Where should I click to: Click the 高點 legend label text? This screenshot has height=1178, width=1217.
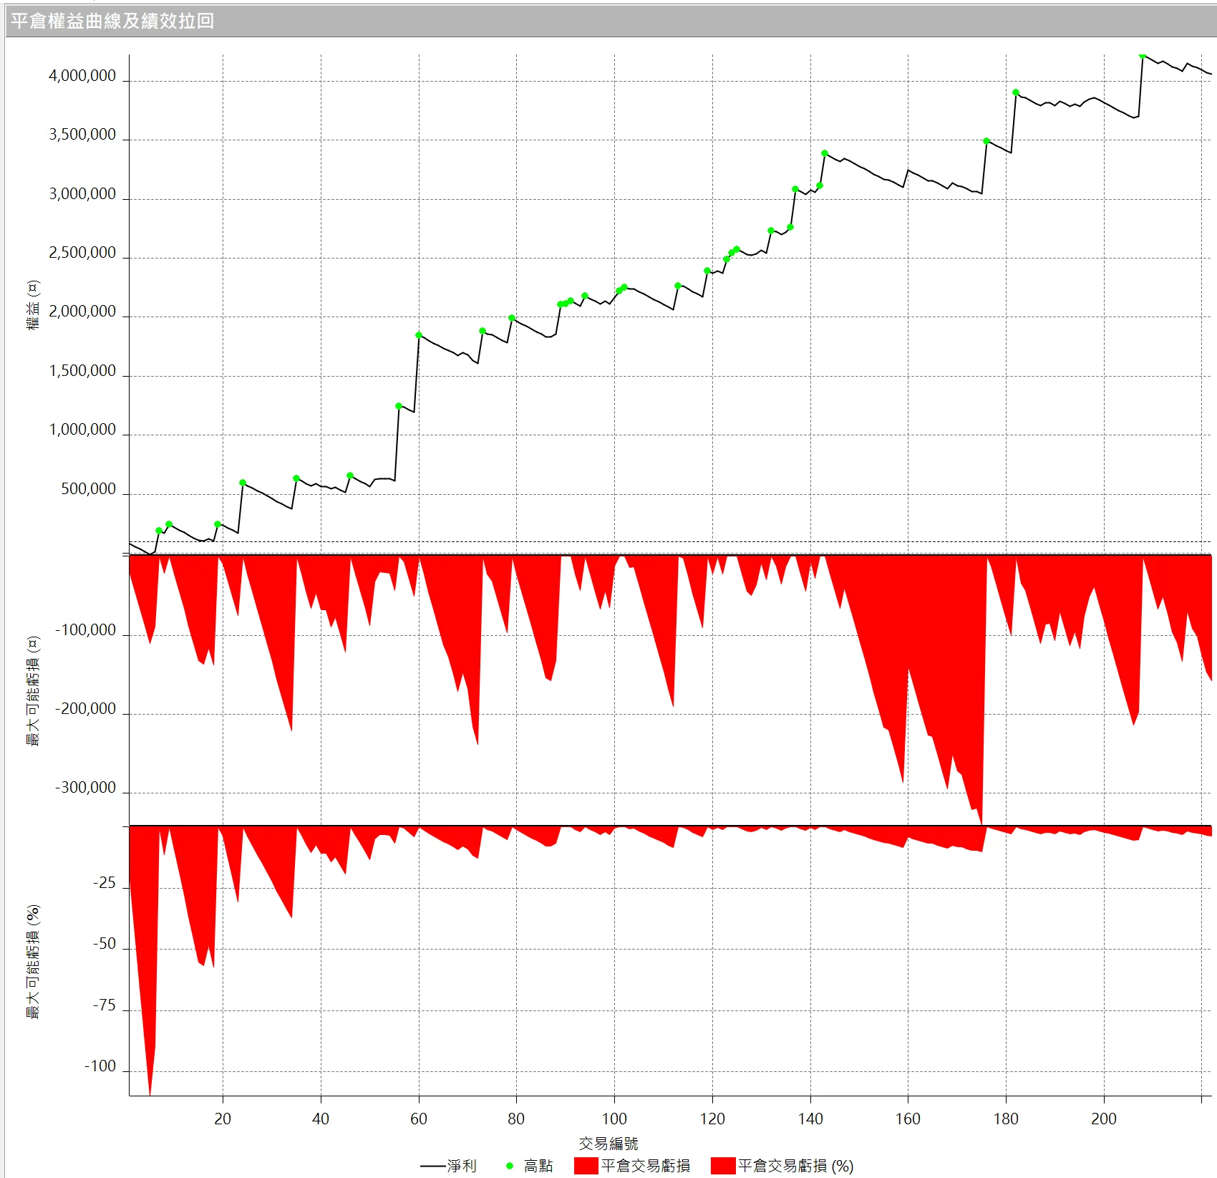click(538, 1166)
